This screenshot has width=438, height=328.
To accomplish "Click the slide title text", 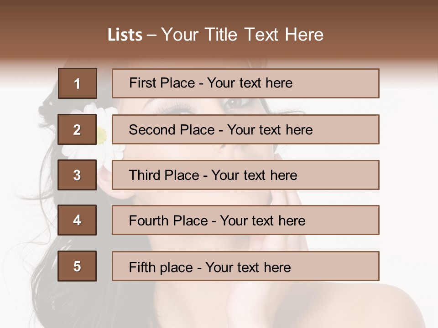I will [x=215, y=35].
